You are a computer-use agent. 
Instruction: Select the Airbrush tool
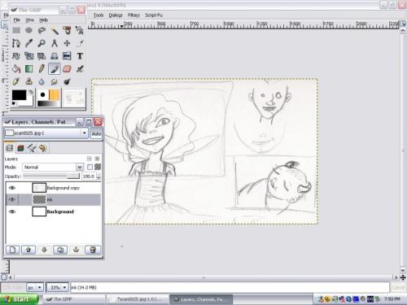click(80, 69)
